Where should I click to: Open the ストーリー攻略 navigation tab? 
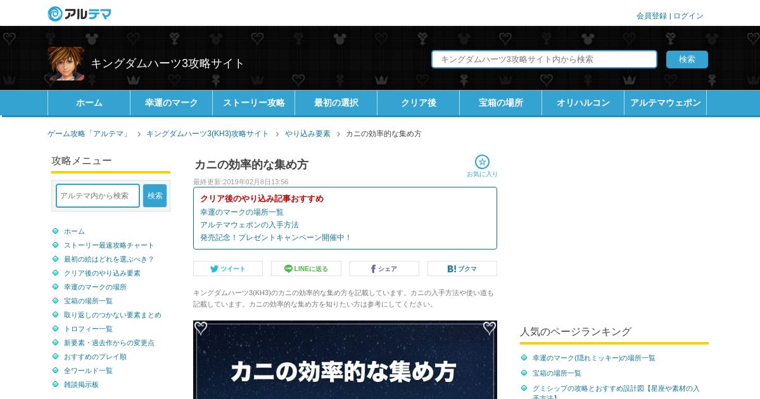tap(254, 103)
